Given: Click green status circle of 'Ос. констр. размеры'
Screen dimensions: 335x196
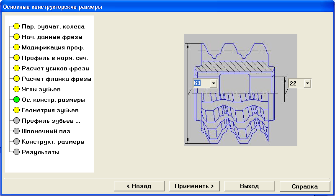Looking at the screenshot, I should click(16, 100).
